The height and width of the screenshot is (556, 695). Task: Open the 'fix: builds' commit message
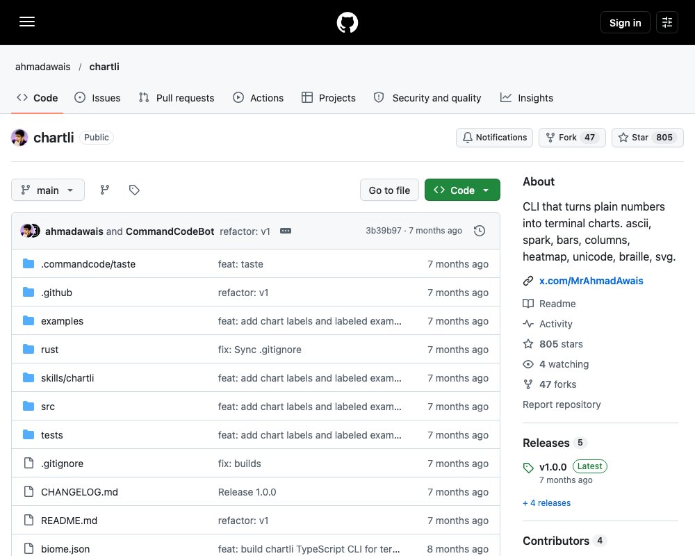pos(239,464)
